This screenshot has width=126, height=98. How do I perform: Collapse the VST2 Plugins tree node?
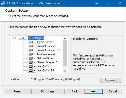(14, 38)
